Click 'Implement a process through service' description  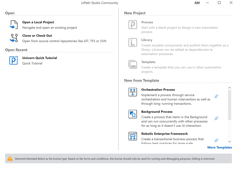(x=176, y=99)
